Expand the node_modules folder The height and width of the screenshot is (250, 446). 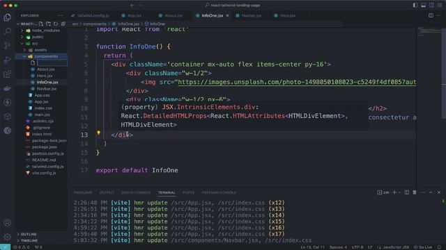click(22, 31)
